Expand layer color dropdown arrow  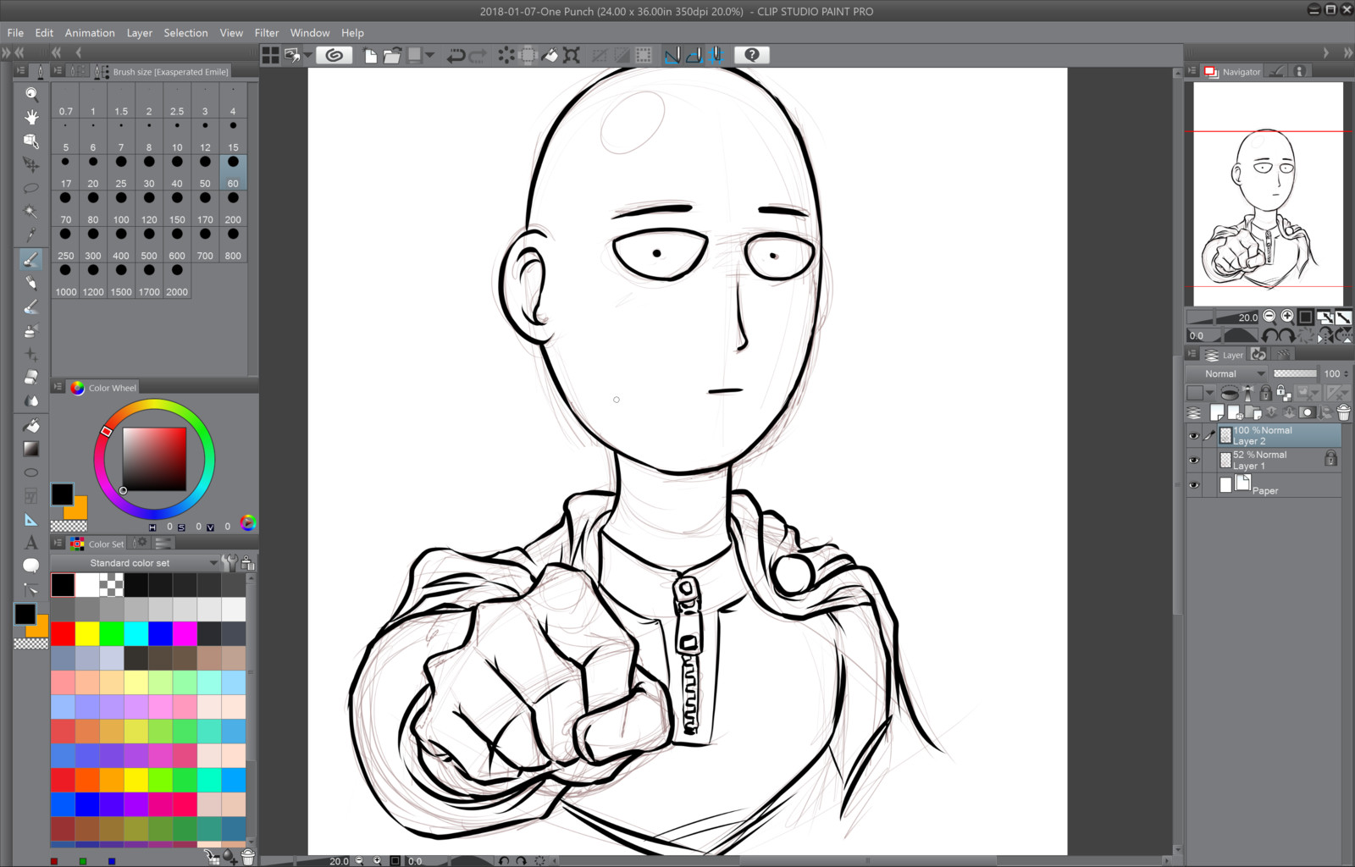(1209, 393)
